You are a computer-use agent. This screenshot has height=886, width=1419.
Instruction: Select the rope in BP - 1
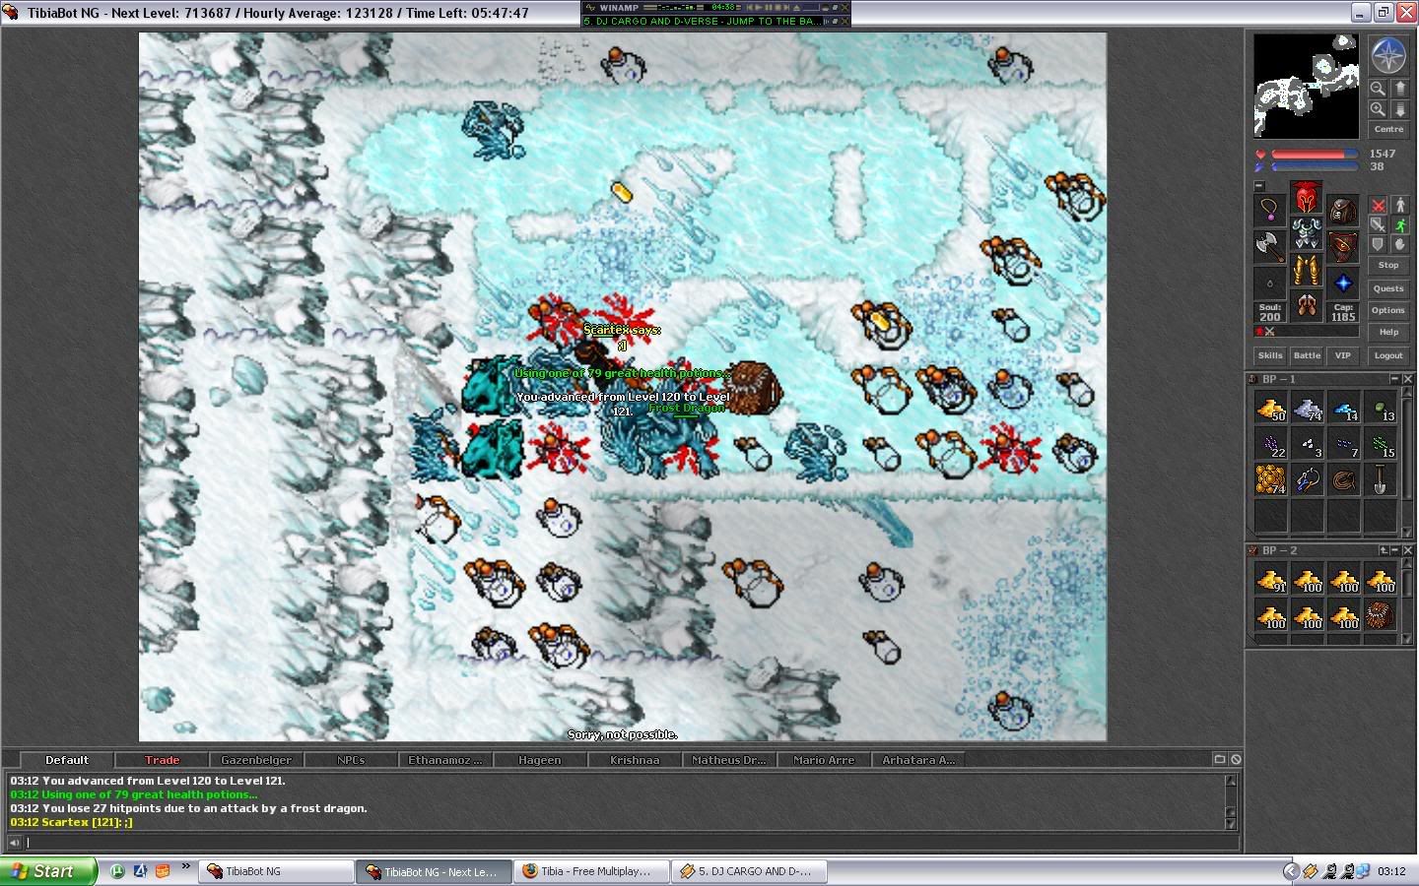point(1343,480)
